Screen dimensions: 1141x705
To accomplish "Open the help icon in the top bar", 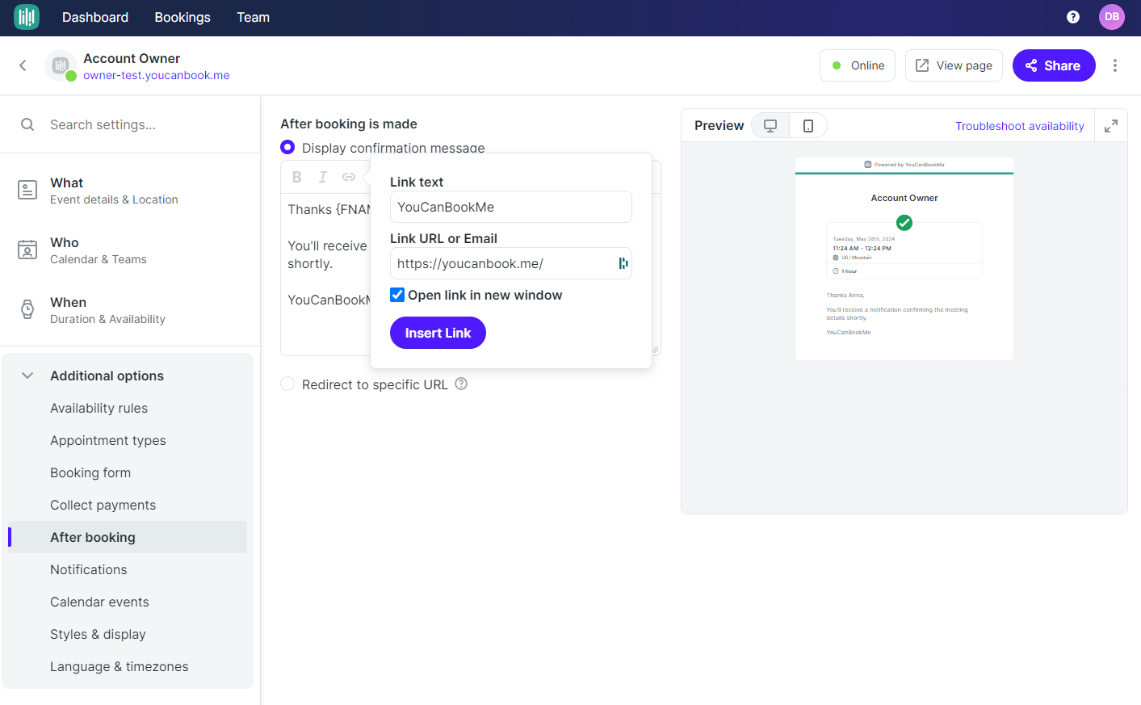I will click(1072, 16).
